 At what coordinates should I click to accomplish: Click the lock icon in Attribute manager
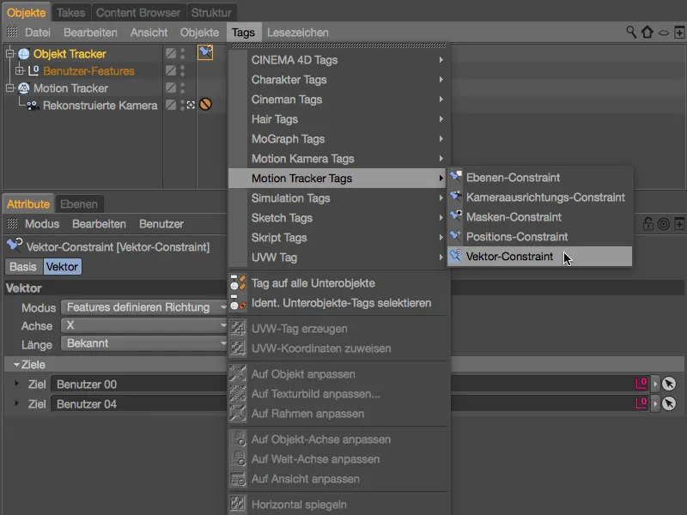[648, 224]
